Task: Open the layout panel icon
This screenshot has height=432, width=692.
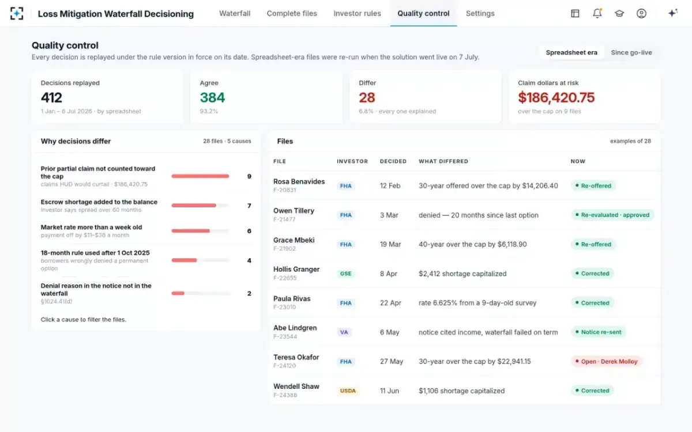Action: pos(575,13)
